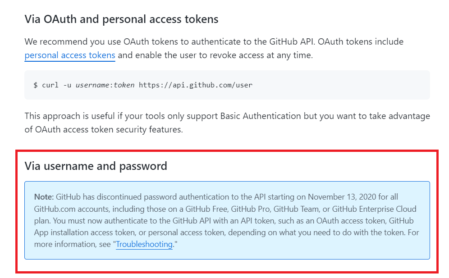Screen dimensions: 449x278
Task: Click the Via OAuth and personal access tokens heading
Action: 121,19
